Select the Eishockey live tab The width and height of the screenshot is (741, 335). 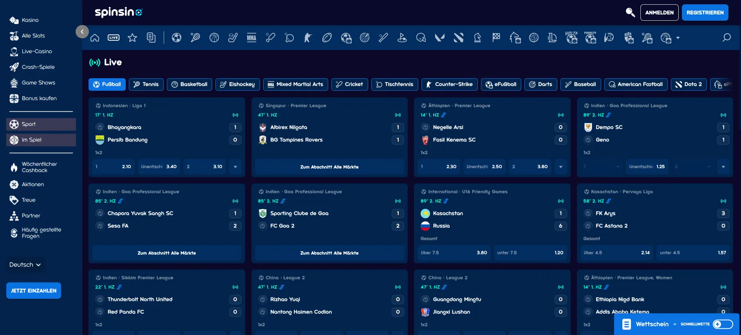pos(238,84)
